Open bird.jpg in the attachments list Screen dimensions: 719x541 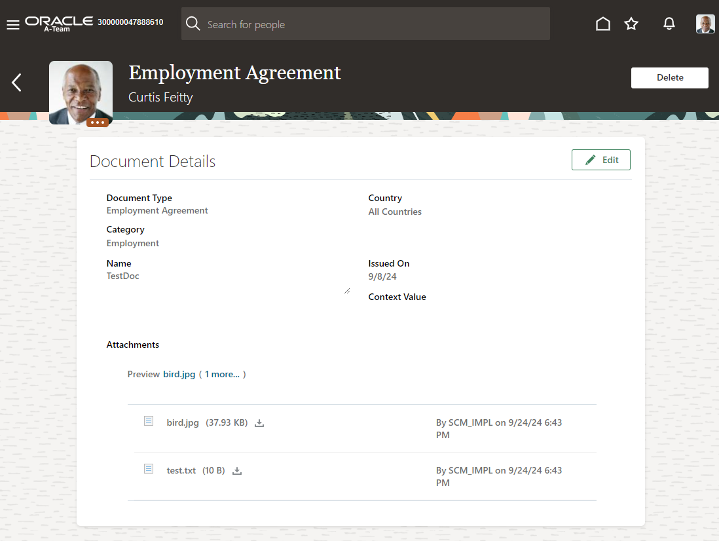tap(183, 423)
